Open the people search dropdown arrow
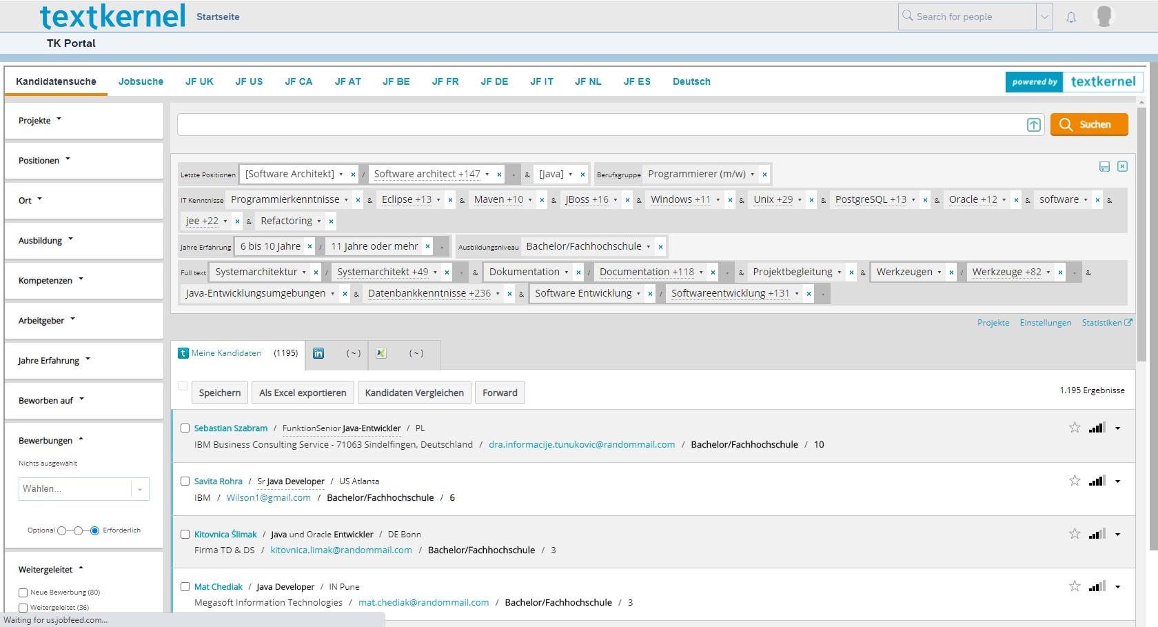This screenshot has width=1158, height=627. point(1045,17)
